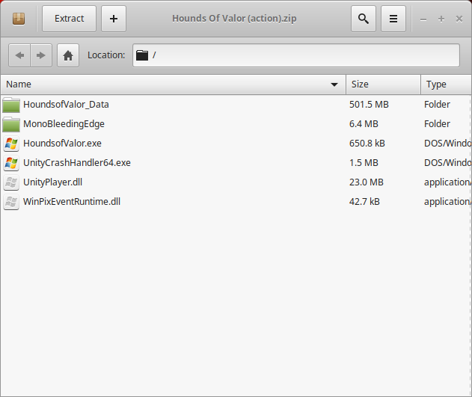472x397 pixels.
Task: Go back with the left arrow
Action: (19, 55)
